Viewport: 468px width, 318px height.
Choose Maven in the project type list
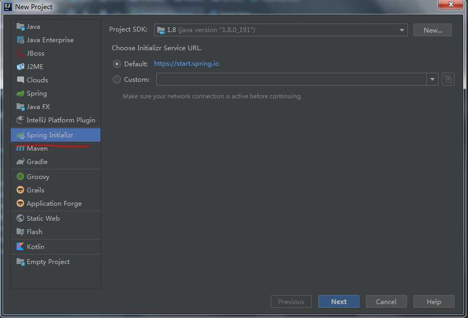56,148
